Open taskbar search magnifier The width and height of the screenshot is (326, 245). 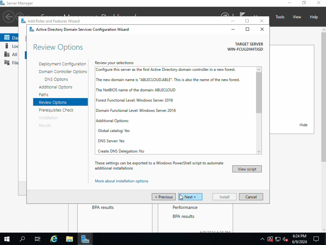pyautogui.click(x=22, y=239)
